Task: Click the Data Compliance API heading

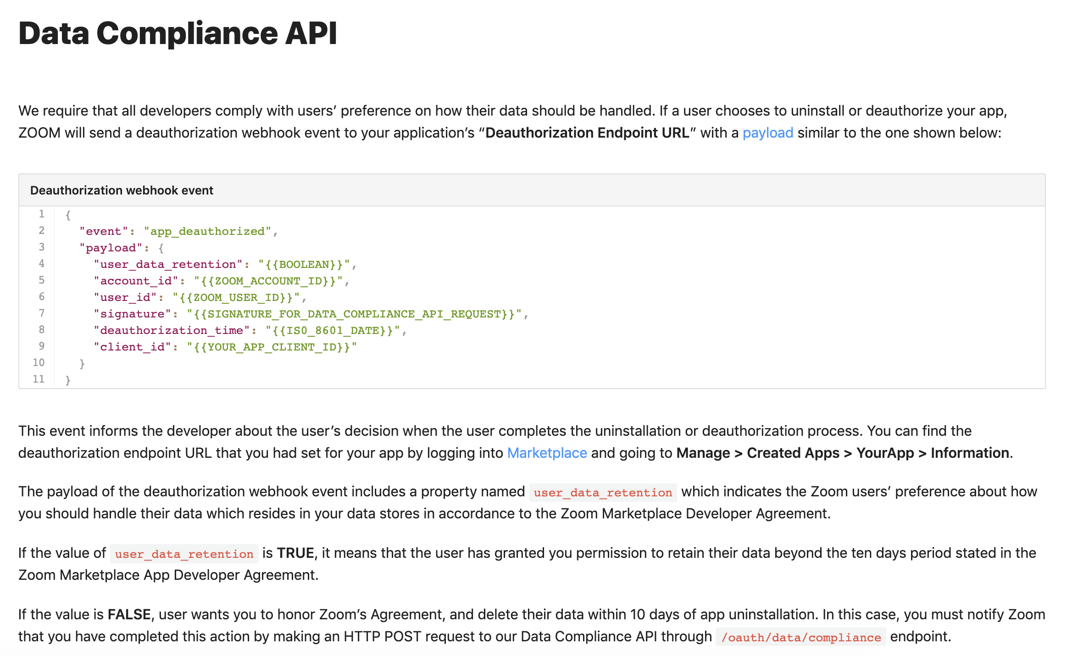Action: tap(178, 33)
